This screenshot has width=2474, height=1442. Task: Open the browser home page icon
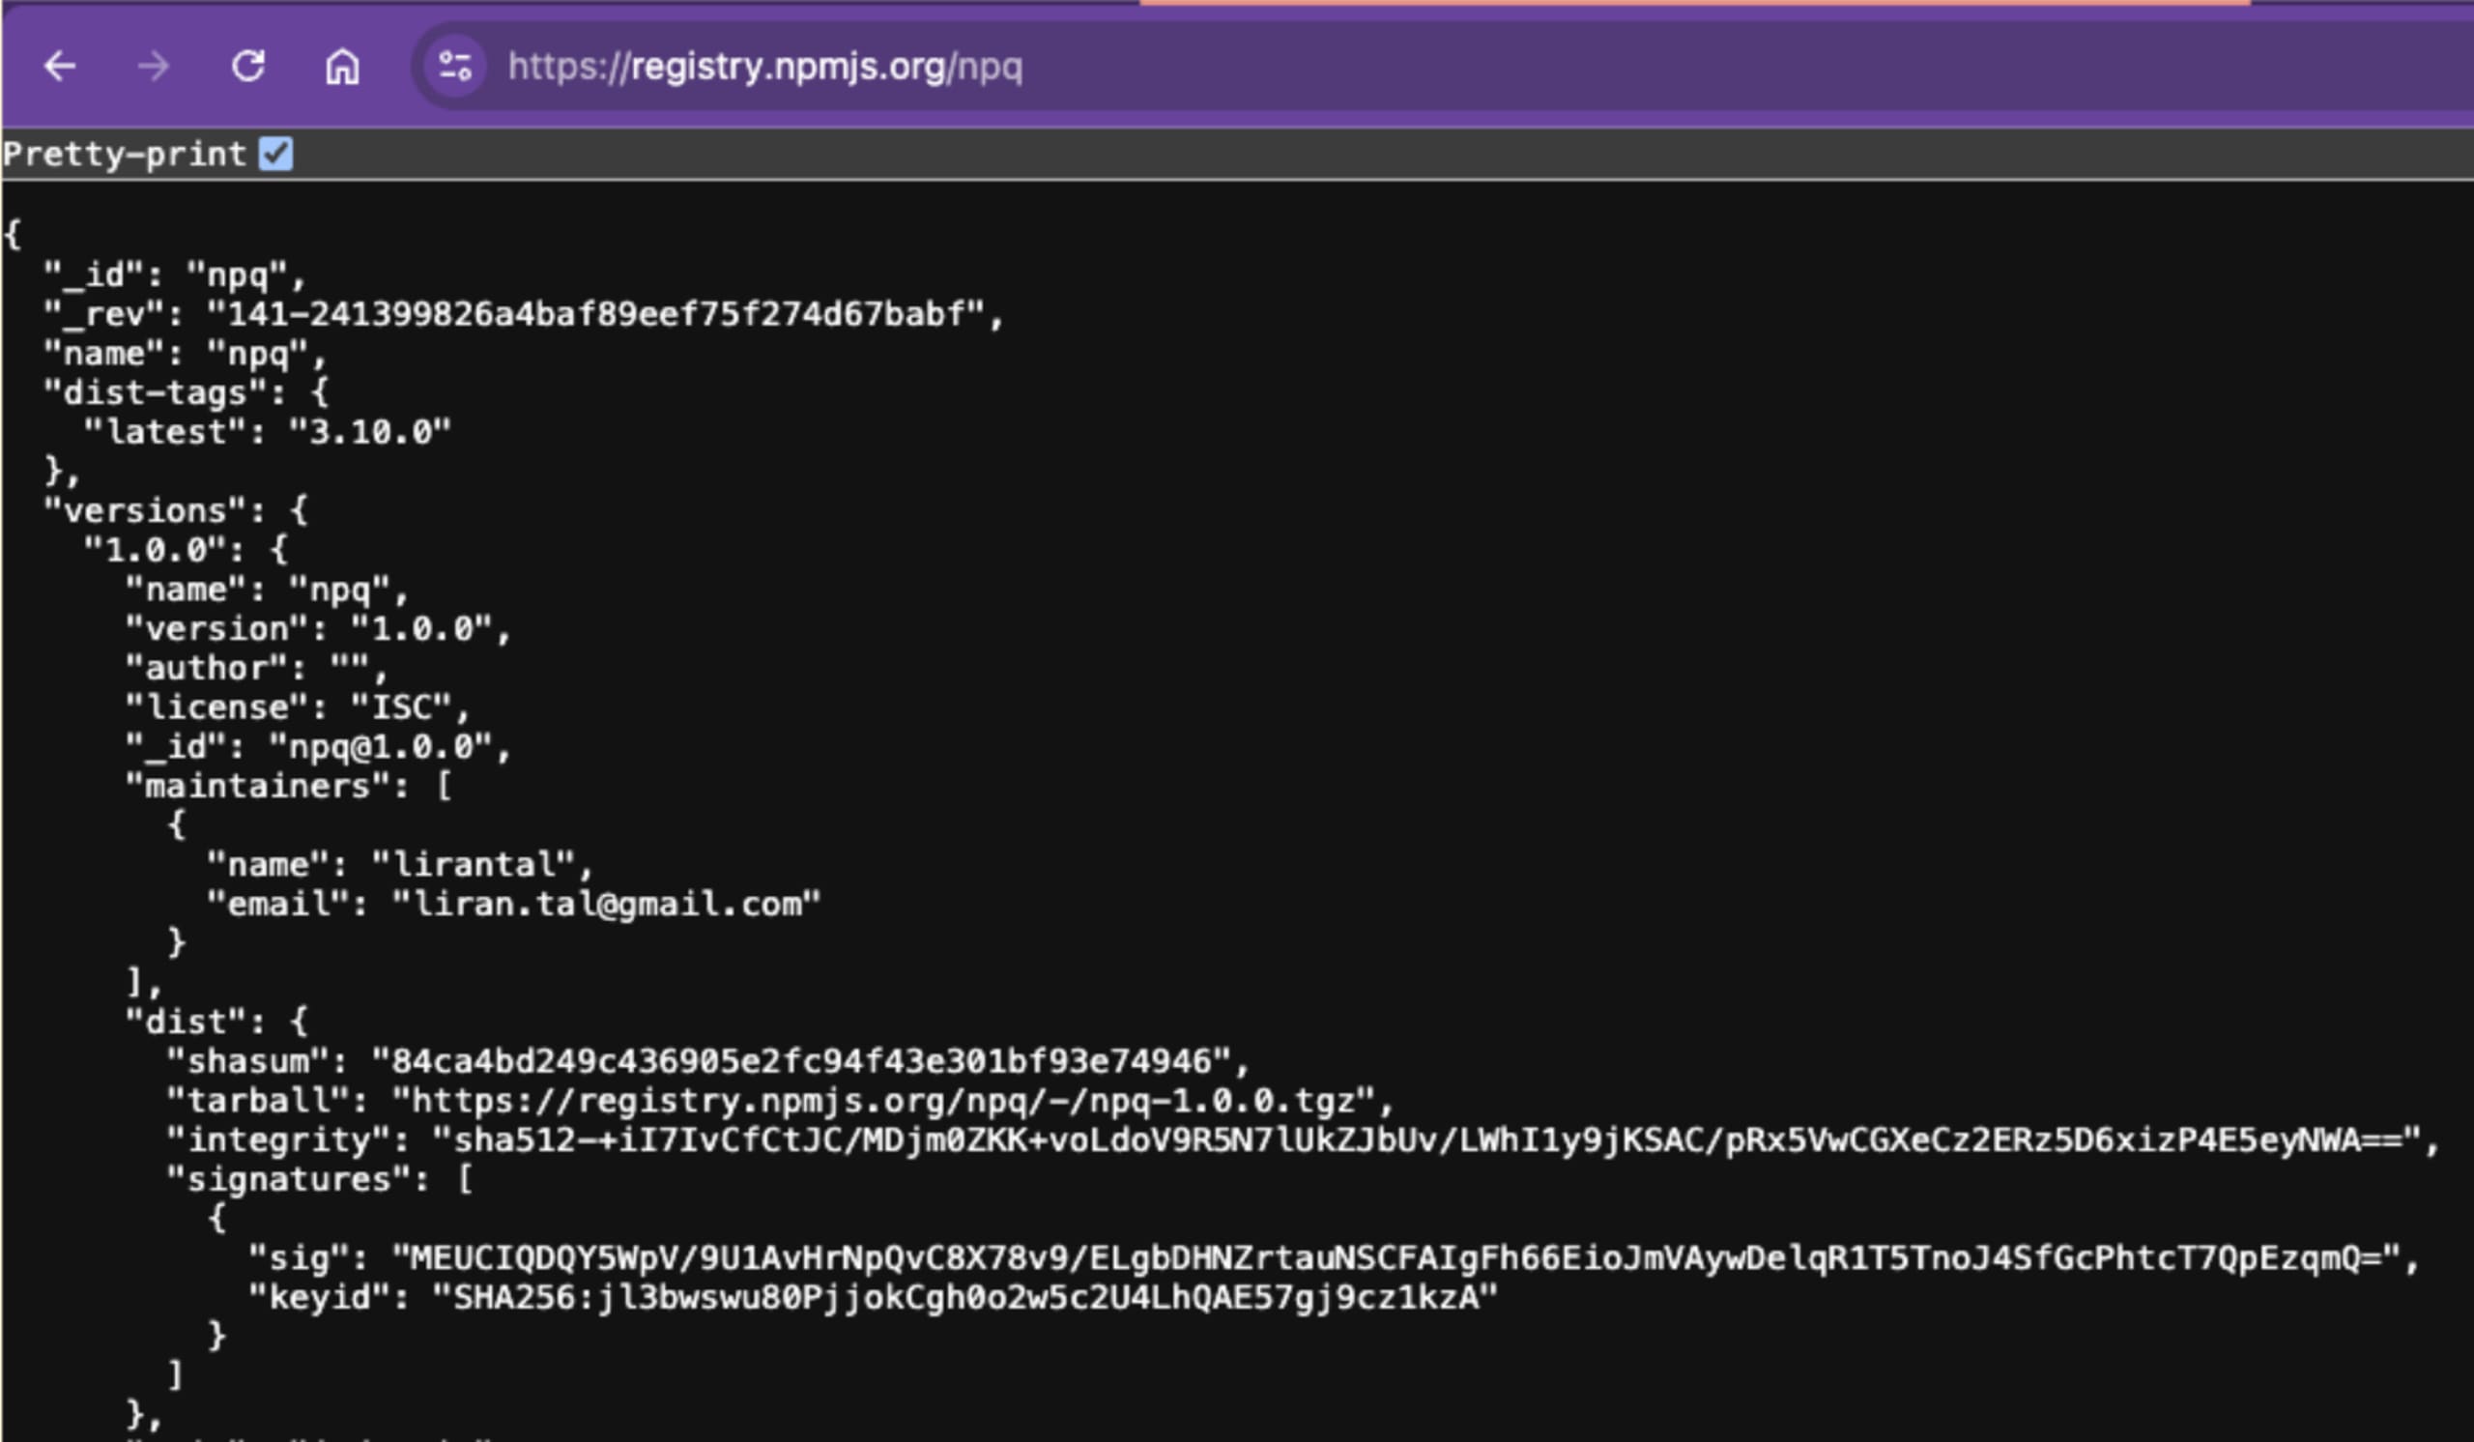click(342, 67)
